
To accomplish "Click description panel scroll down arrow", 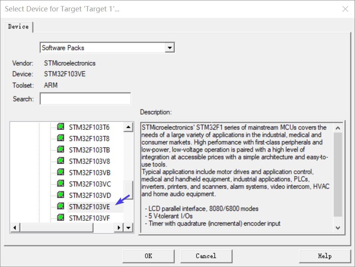I will pyautogui.click(x=338, y=228).
